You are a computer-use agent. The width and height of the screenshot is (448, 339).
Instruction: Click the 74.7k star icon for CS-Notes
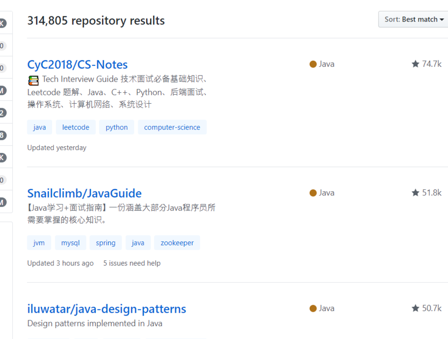click(x=415, y=64)
